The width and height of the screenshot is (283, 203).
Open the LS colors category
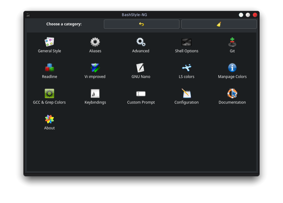[187, 71]
